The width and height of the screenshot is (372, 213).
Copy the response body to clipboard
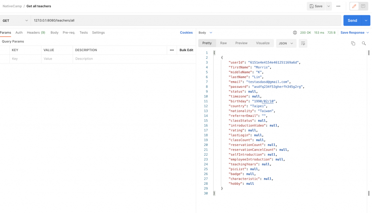click(x=353, y=43)
